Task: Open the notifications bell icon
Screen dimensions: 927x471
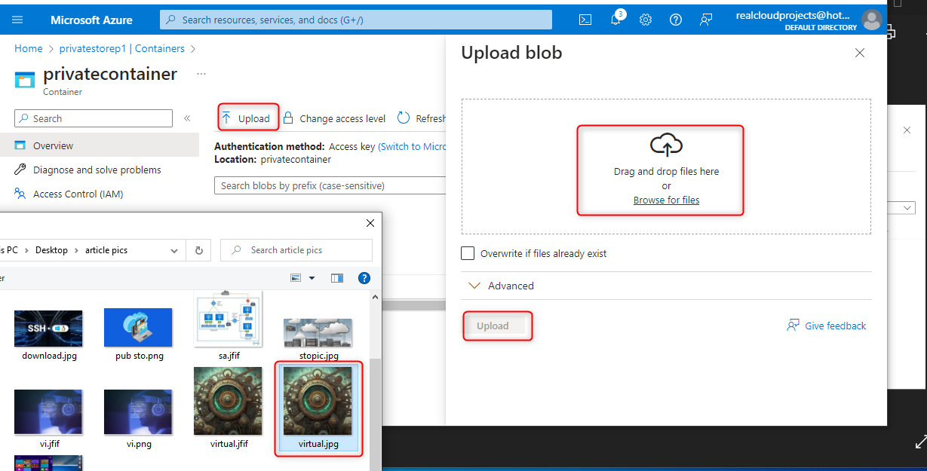Action: (x=616, y=20)
